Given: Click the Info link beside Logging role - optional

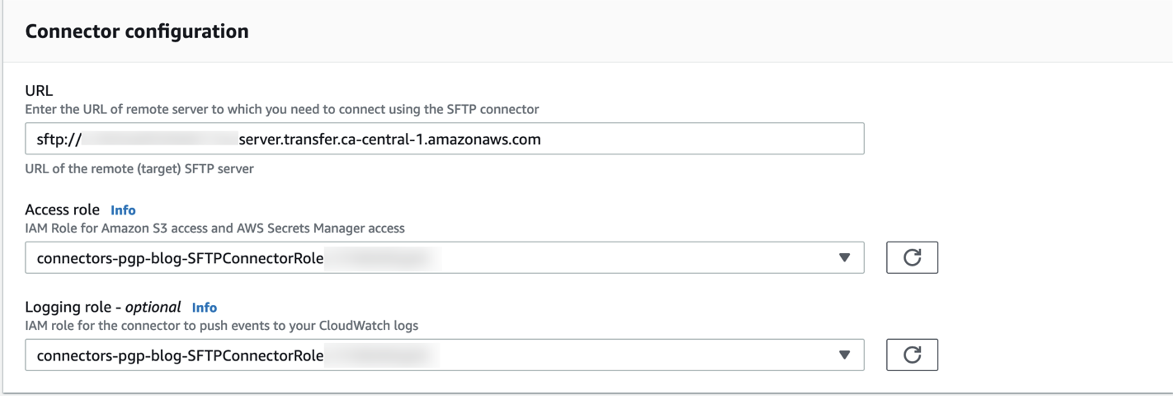Looking at the screenshot, I should click(x=205, y=307).
